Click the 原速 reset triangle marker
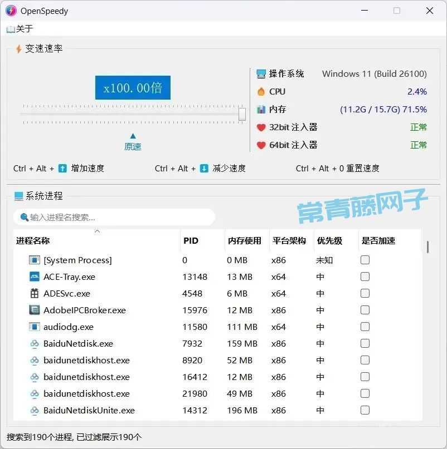The image size is (447, 449). [133, 136]
